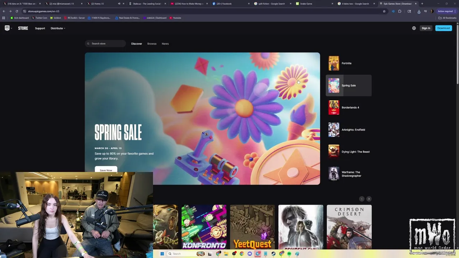Screen dimensions: 459x258
Task: Open Chrome downloads icon
Action: pyautogui.click(x=419, y=11)
